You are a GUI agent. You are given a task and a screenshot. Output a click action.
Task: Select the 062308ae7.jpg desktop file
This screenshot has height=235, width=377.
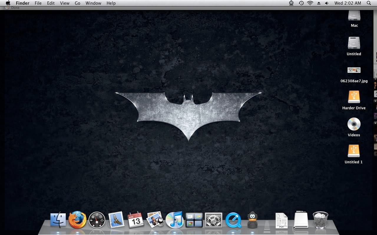pos(354,70)
